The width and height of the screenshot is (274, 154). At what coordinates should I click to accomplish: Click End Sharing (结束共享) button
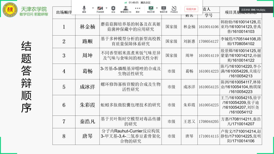click(191, 9)
